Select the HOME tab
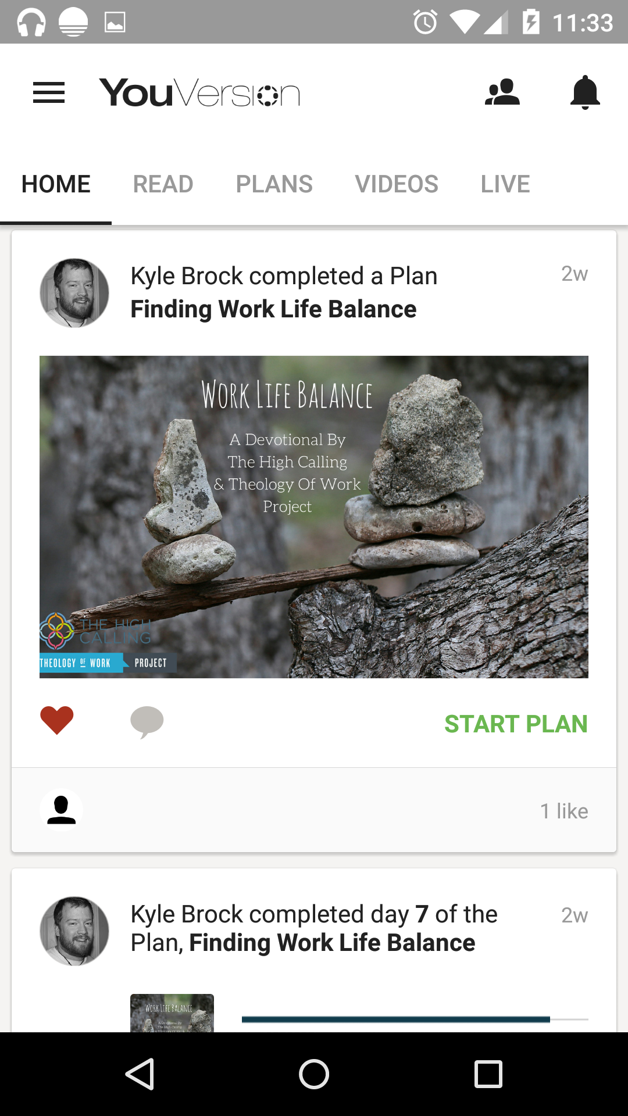 [x=56, y=184]
